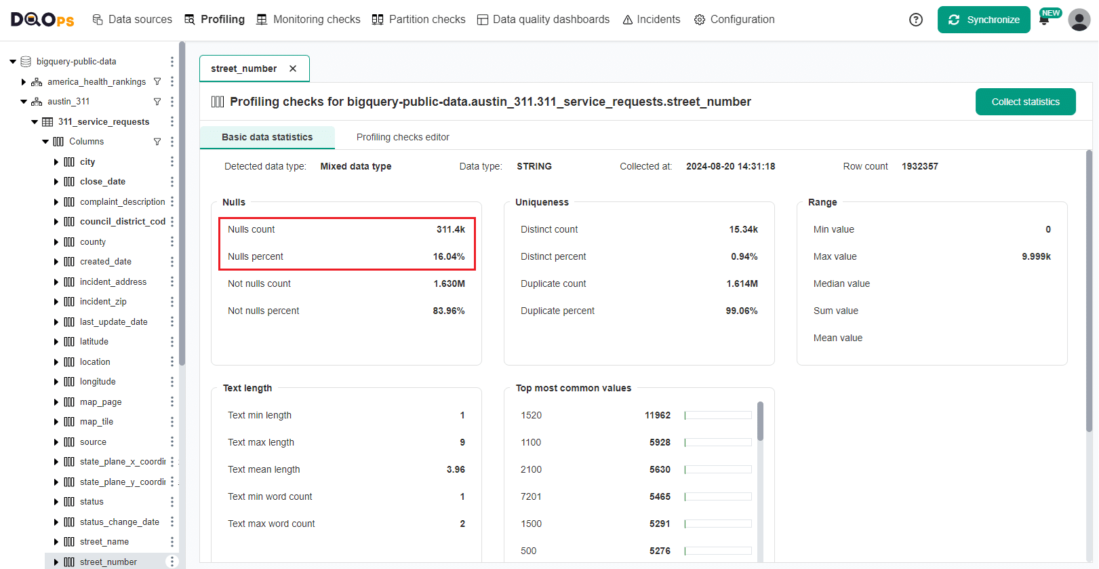
Task: Click the bar for value 7201
Action: click(x=718, y=497)
